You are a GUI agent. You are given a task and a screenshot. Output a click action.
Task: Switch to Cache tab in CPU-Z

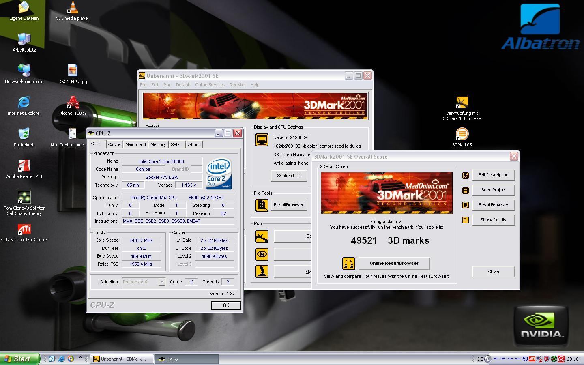coord(114,144)
